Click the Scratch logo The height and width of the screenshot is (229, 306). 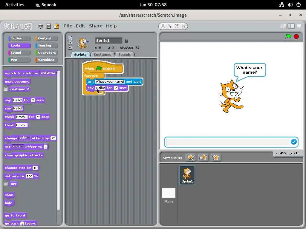point(18,26)
